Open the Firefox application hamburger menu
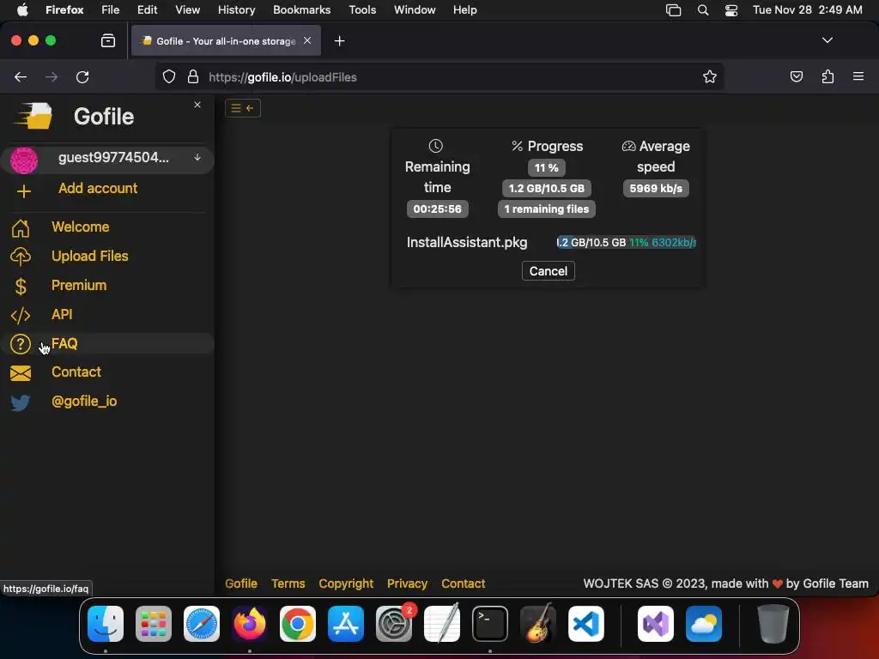This screenshot has width=879, height=659. (x=858, y=76)
